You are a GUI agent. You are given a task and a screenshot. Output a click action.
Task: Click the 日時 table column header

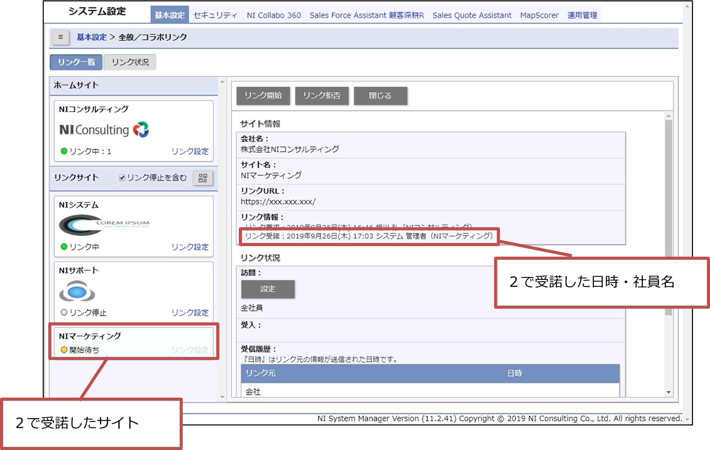[x=515, y=373]
